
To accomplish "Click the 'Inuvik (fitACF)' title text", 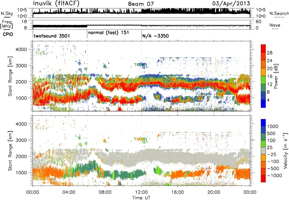I will (56, 4).
